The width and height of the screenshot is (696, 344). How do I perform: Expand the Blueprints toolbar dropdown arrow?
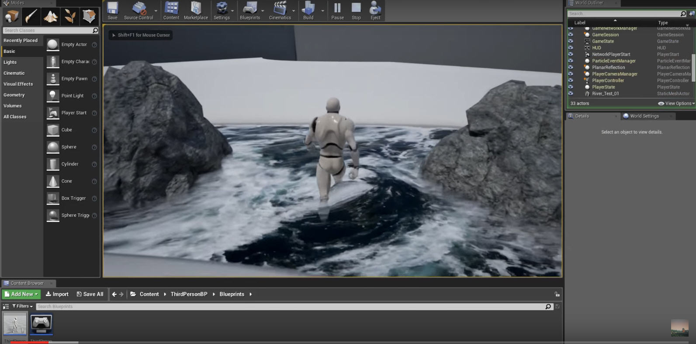[x=263, y=11]
